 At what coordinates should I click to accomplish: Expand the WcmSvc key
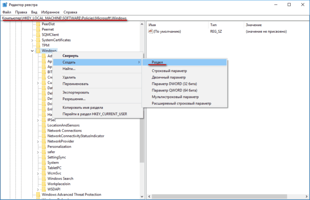click(38, 173)
